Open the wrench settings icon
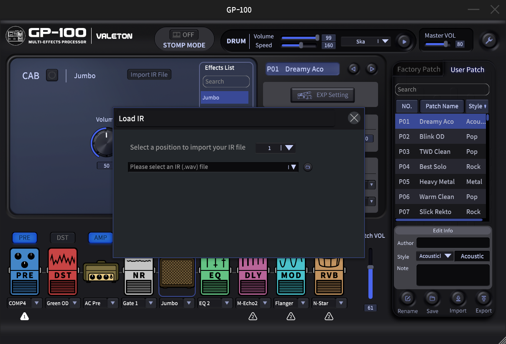This screenshot has width=506, height=344. [x=489, y=41]
